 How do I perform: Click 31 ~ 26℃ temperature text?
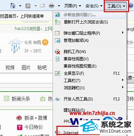pos(33,51)
